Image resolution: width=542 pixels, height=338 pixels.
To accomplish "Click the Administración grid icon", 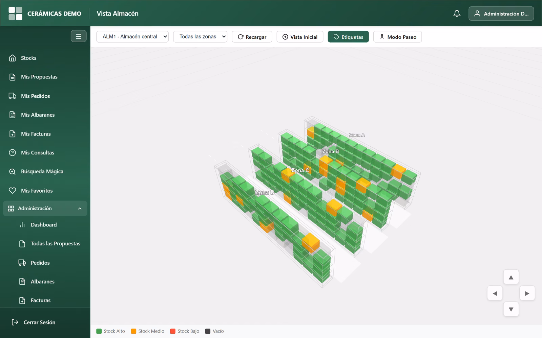I will pyautogui.click(x=11, y=209).
